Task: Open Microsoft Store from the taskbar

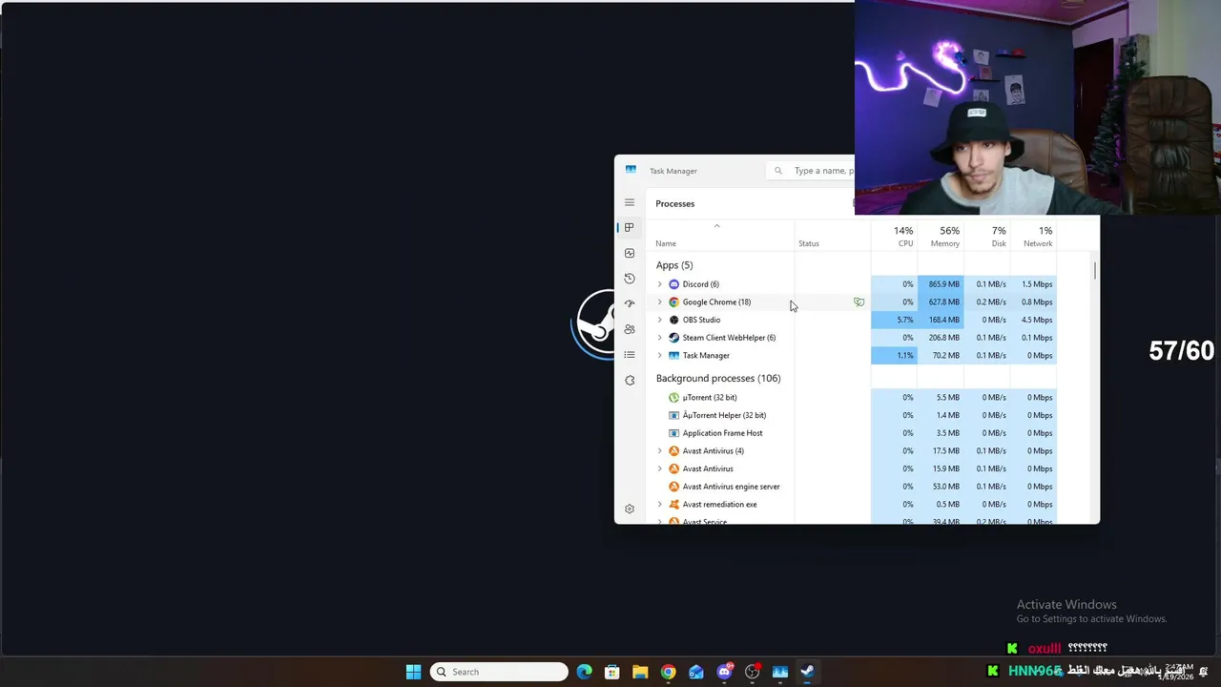Action: [612, 672]
